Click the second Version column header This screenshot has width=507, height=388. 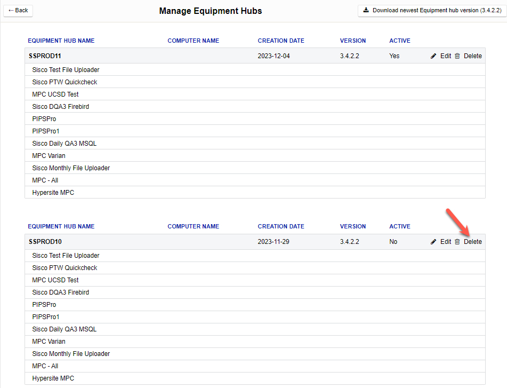353,226
